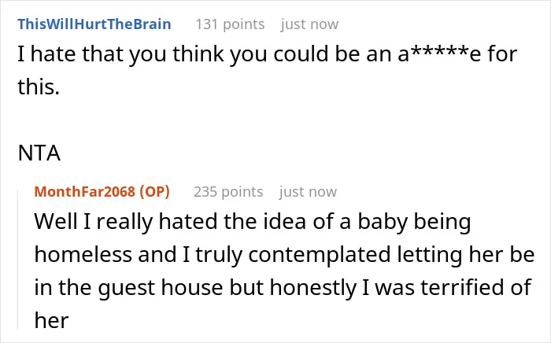Click 'honestly' in the OP reply
Image resolution: width=551 pixels, height=343 pixels.
pos(313,288)
